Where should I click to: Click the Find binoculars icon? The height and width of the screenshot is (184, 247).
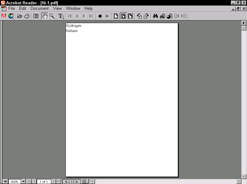tap(155, 16)
